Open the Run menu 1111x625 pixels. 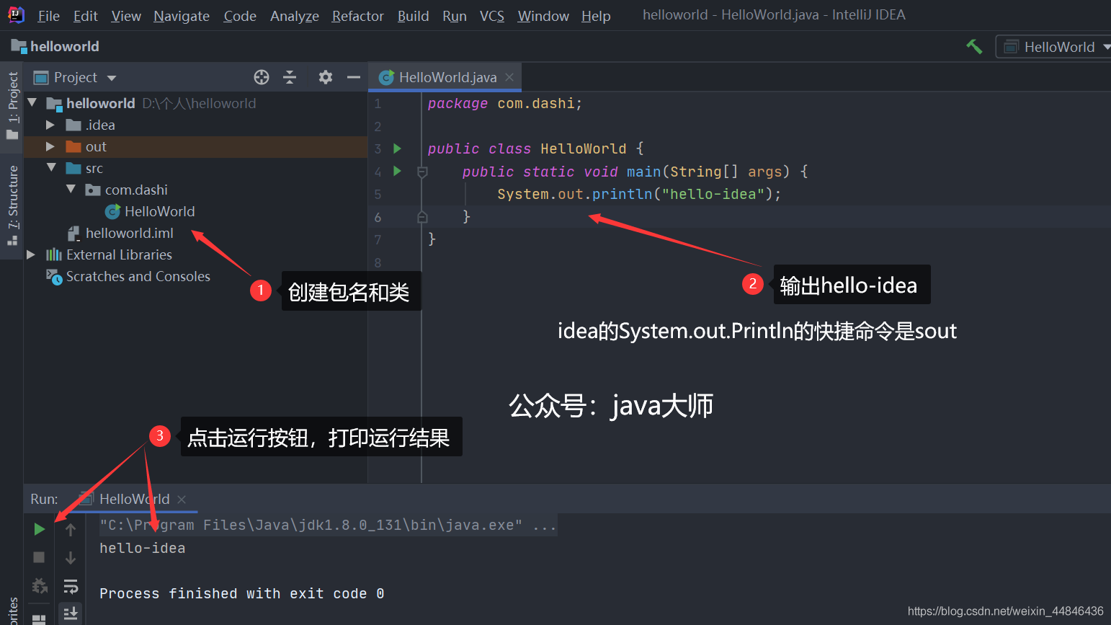pyautogui.click(x=455, y=16)
